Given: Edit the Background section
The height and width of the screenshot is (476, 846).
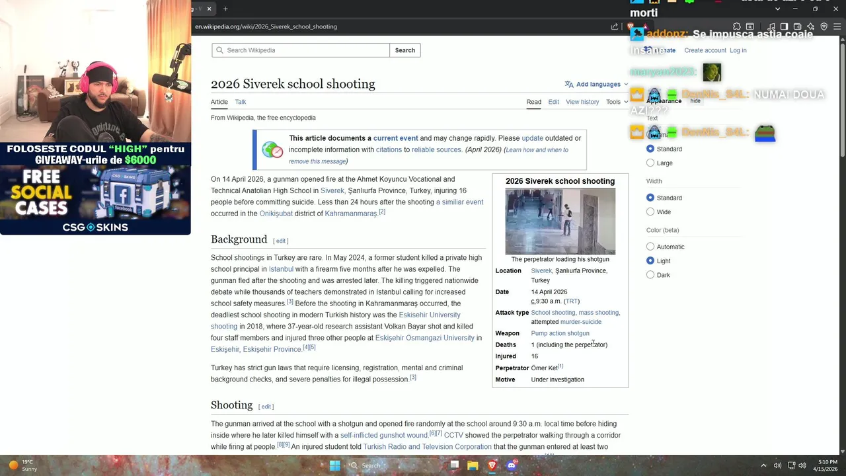Looking at the screenshot, I should (x=281, y=241).
